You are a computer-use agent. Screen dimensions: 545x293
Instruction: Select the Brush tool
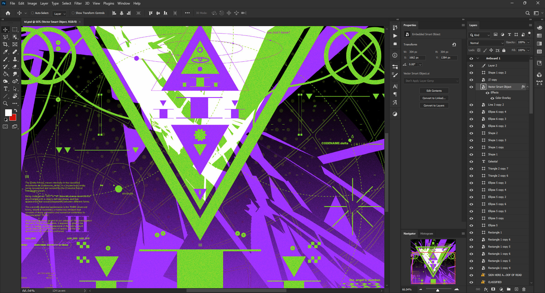(x=5, y=59)
